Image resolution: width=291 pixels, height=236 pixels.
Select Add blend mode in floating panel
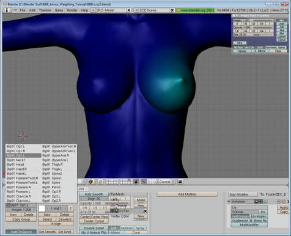282,24
